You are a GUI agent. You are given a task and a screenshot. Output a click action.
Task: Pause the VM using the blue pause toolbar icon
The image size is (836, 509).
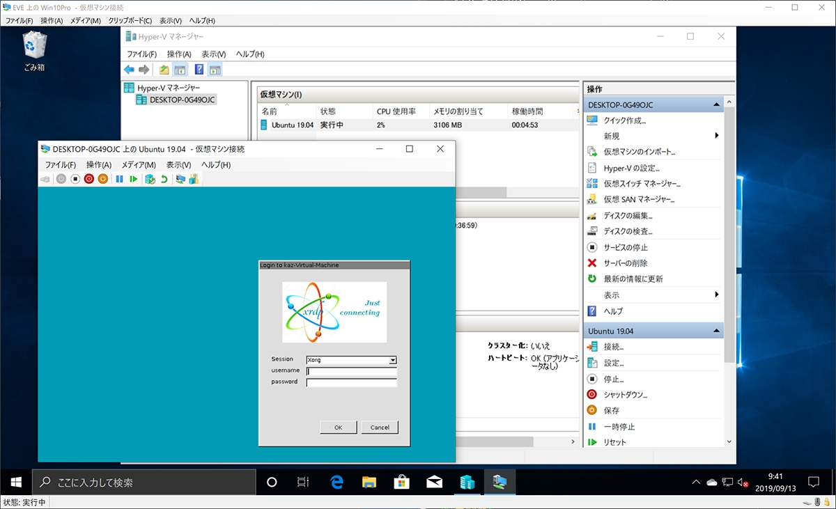(x=119, y=179)
